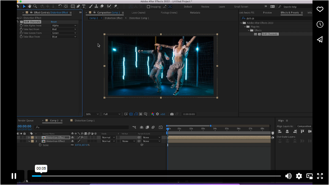Click the video progress bar

coord(156,176)
